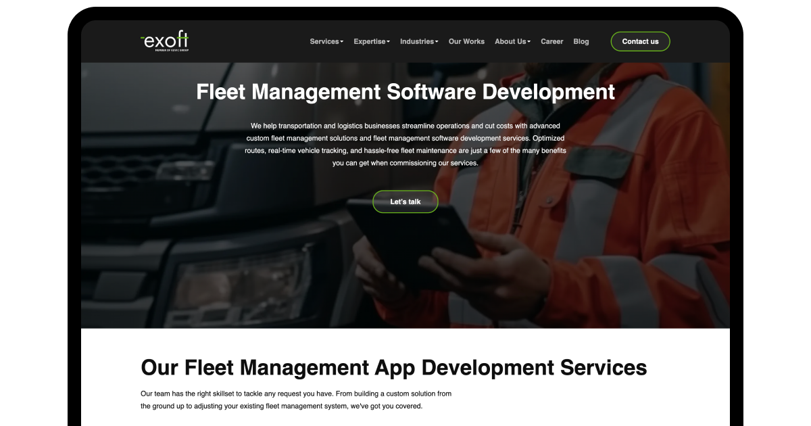
Task: Expand the Services dropdown menu
Action: coord(326,41)
